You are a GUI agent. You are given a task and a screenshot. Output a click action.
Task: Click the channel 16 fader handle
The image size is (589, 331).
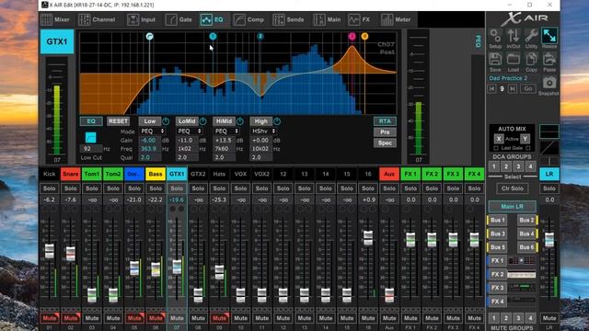(x=368, y=237)
